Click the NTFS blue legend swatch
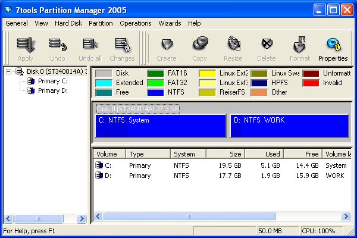357x238 pixels. (x=155, y=92)
